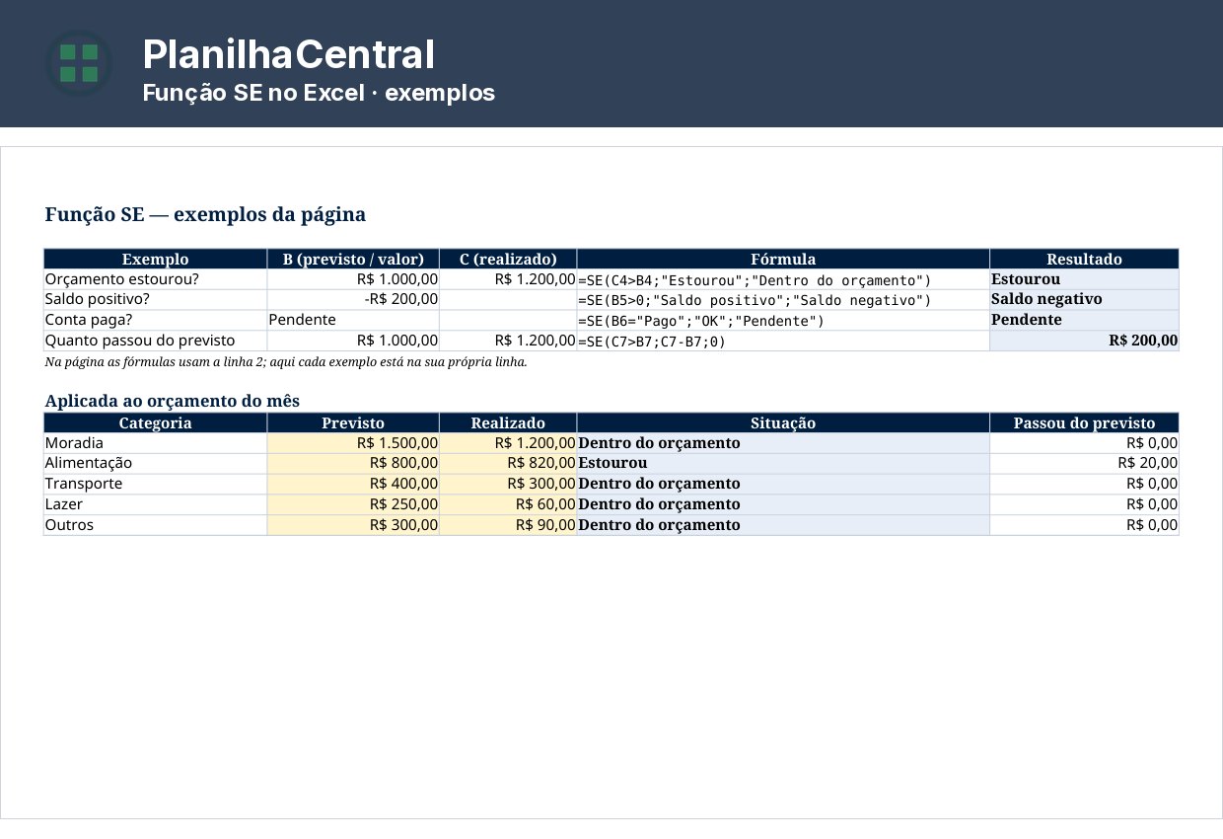Select the 'Orçamento estourou?' cell
Viewport: 1223px width, 839px height.
[156, 279]
